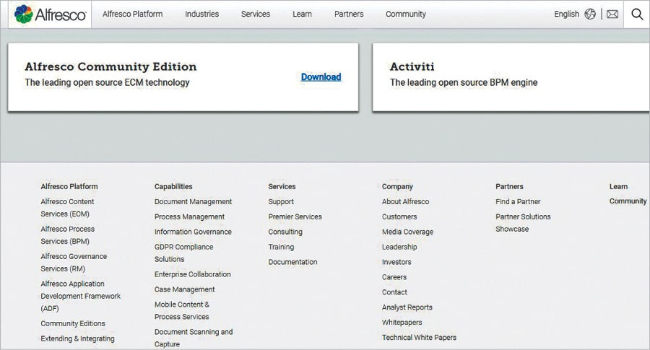
Task: Open the English language selector
Action: click(x=566, y=14)
